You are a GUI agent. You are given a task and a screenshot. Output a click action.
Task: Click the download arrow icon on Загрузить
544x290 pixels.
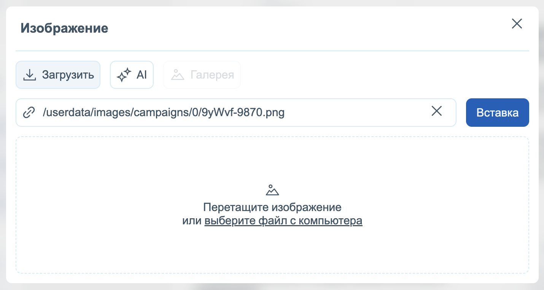click(x=30, y=75)
